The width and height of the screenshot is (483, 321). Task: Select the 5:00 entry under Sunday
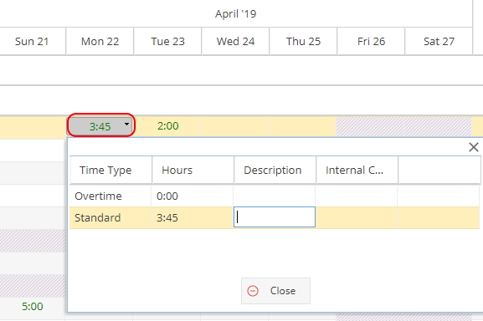click(x=33, y=306)
